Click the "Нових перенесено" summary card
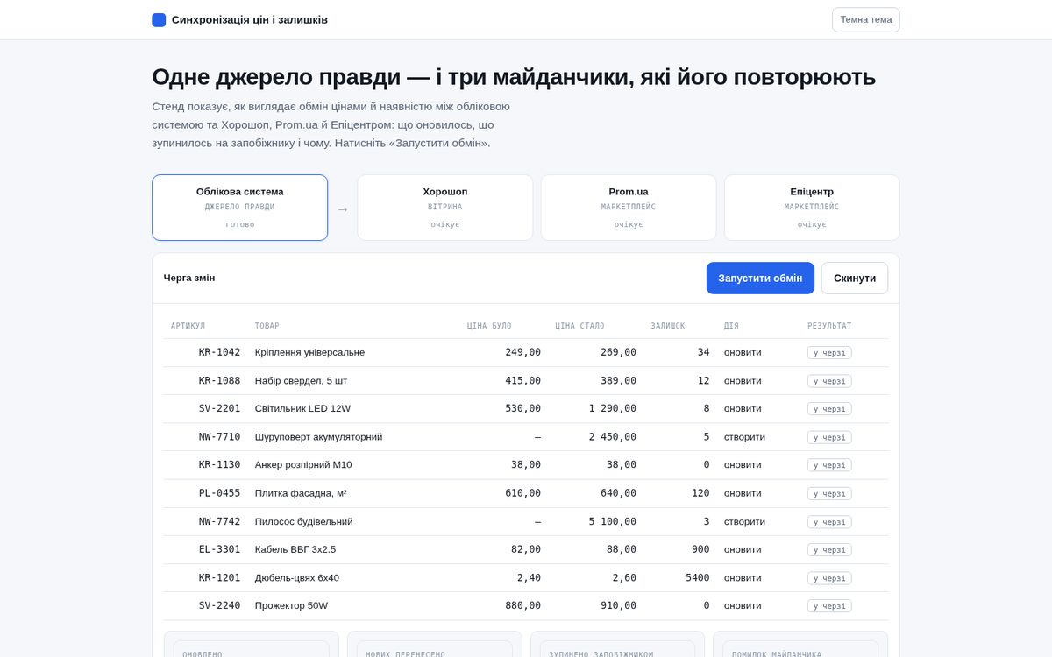Image resolution: width=1052 pixels, height=657 pixels. click(434, 645)
